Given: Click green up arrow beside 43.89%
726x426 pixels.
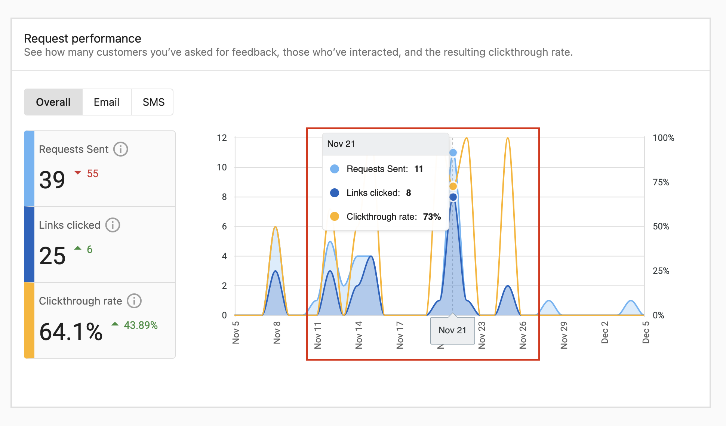Looking at the screenshot, I should pyautogui.click(x=115, y=324).
